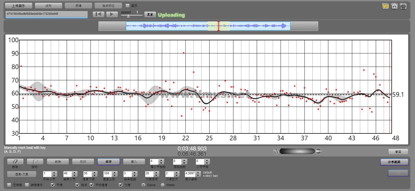This screenshot has width=415, height=191.
Task: Click the 载入 load button
Action: pyautogui.click(x=134, y=162)
